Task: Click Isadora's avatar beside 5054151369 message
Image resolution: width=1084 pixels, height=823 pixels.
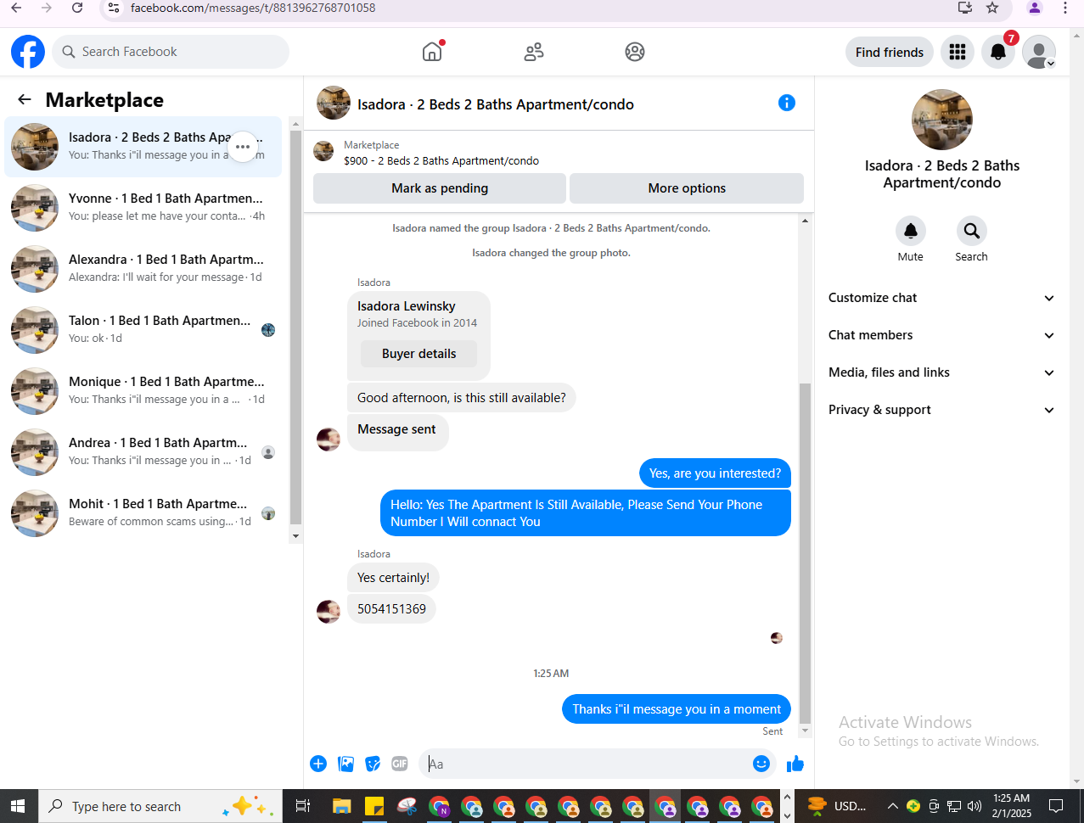Action: coord(329,611)
